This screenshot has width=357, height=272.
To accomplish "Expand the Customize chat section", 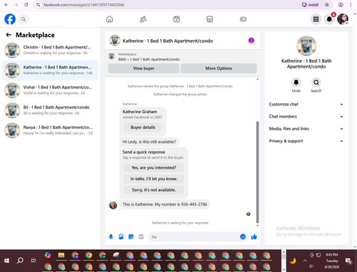I will (306, 104).
